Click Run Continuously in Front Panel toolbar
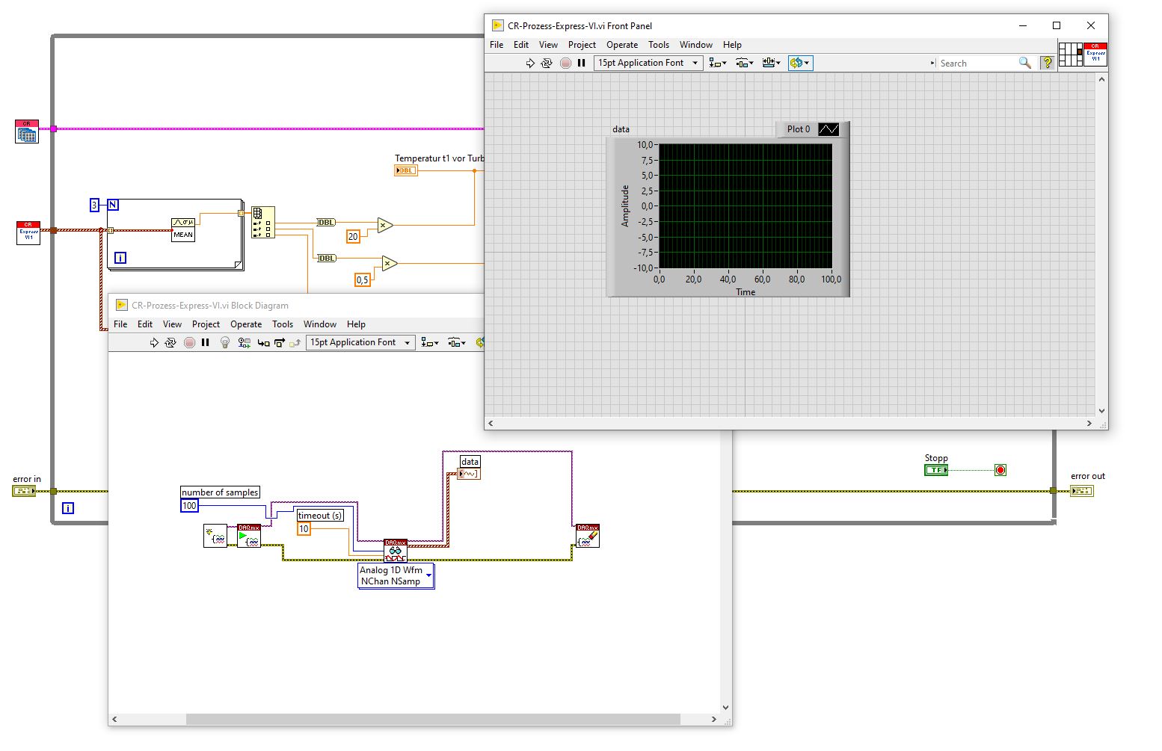Image resolution: width=1162 pixels, height=751 pixels. coord(547,64)
